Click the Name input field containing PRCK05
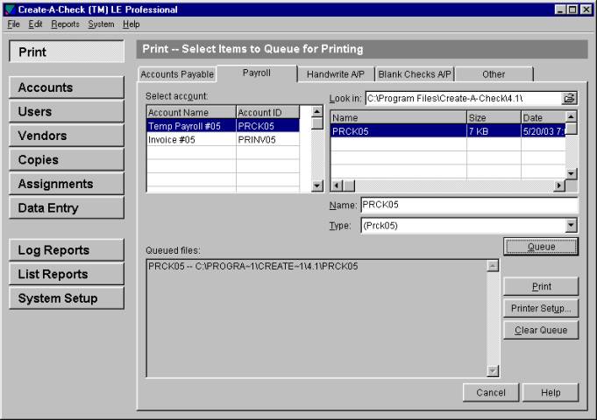597x420 pixels. (x=469, y=205)
